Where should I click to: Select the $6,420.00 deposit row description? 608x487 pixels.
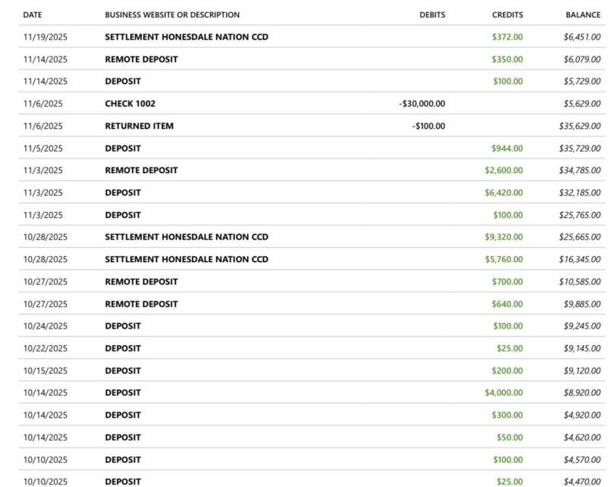coord(123,193)
